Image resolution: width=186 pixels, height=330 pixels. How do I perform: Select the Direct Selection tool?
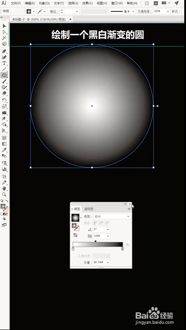(4, 32)
